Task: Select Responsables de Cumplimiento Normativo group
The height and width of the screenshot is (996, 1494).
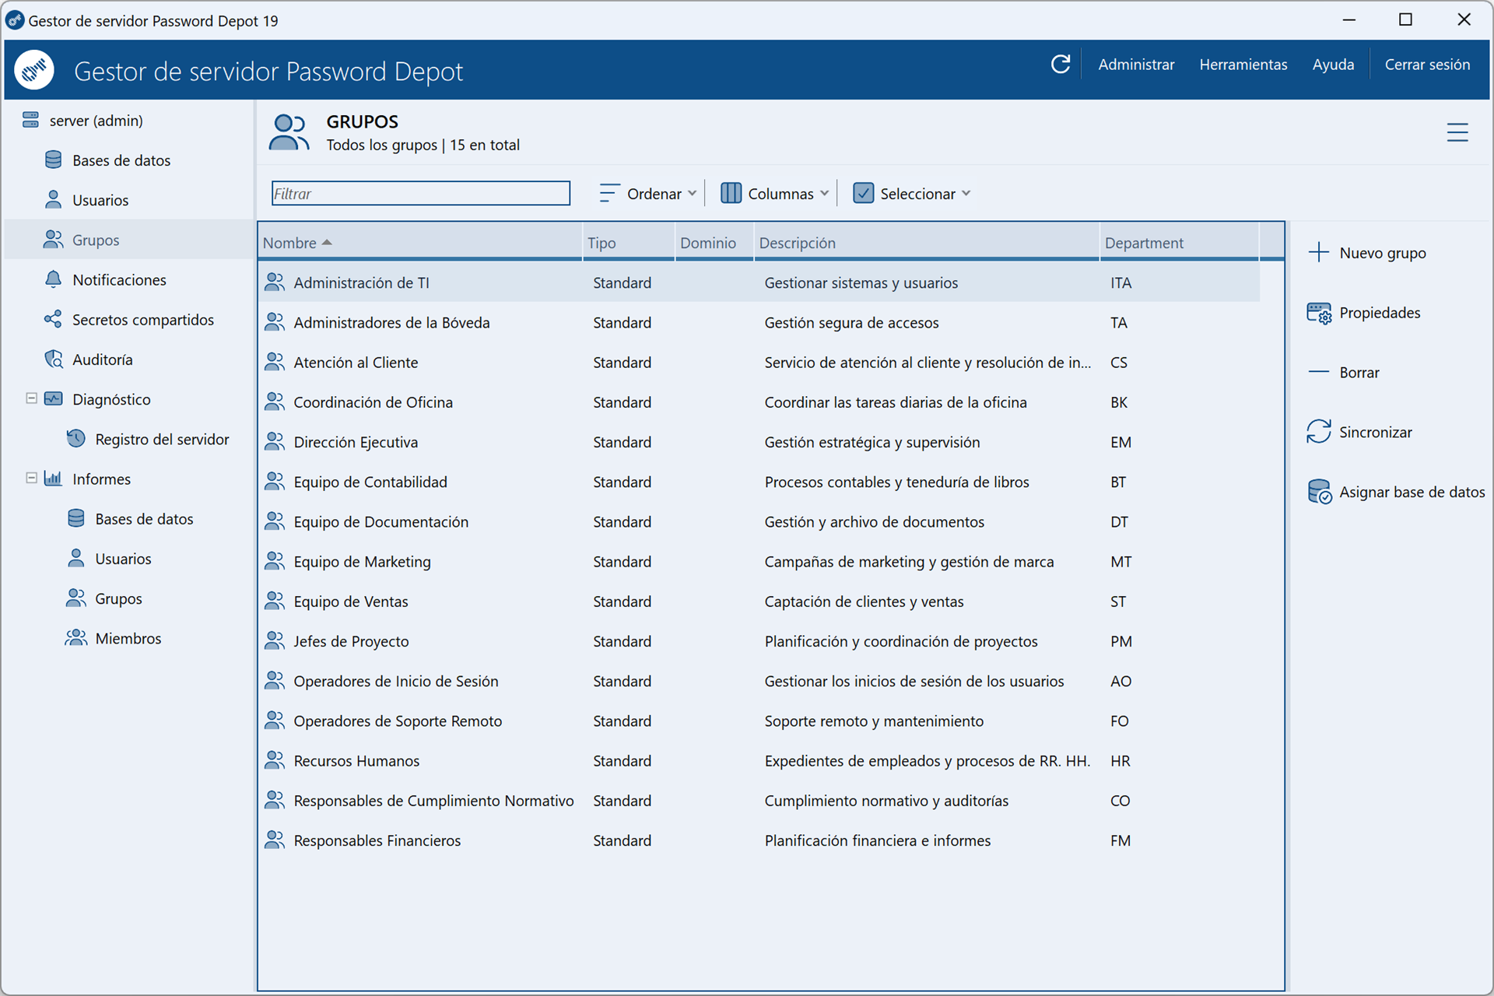Action: [x=759, y=800]
